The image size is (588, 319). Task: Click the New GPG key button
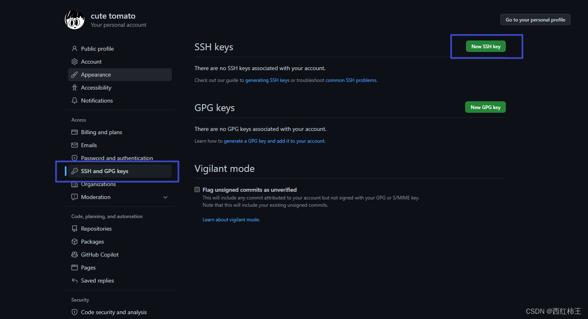(485, 107)
